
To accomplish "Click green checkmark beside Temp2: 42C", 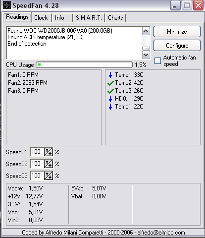I will 110,83.
